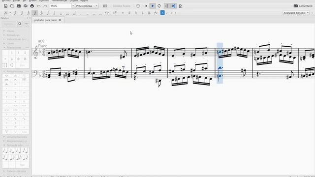Select the eighth note duration
Screen dimensions: 315x177
click(x=41, y=13)
